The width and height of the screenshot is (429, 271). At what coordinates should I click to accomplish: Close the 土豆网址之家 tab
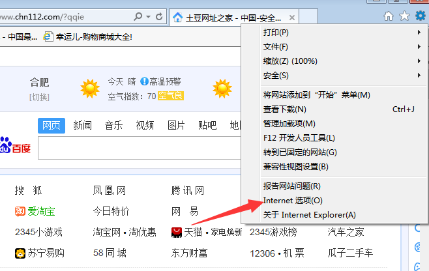click(292, 18)
